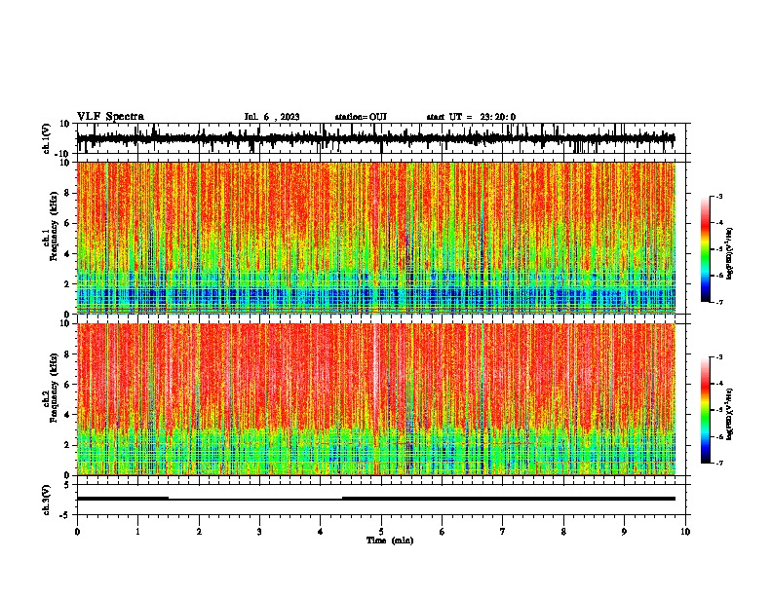Click the ch.2 color scale "log(PSD)" label
Image resolution: width=772 pixels, height=596 pixels.
[x=730, y=414]
